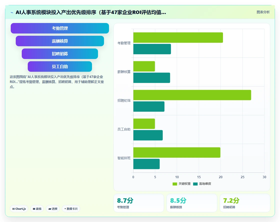Toggle the 落地难度 legend swatch
Viewport: 280px width, 222px height.
coord(195,184)
